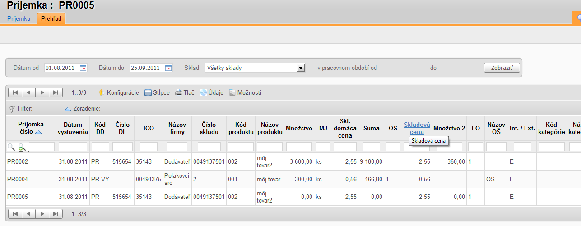
Task: Click filter box under Množstvo
Action: coord(299,147)
